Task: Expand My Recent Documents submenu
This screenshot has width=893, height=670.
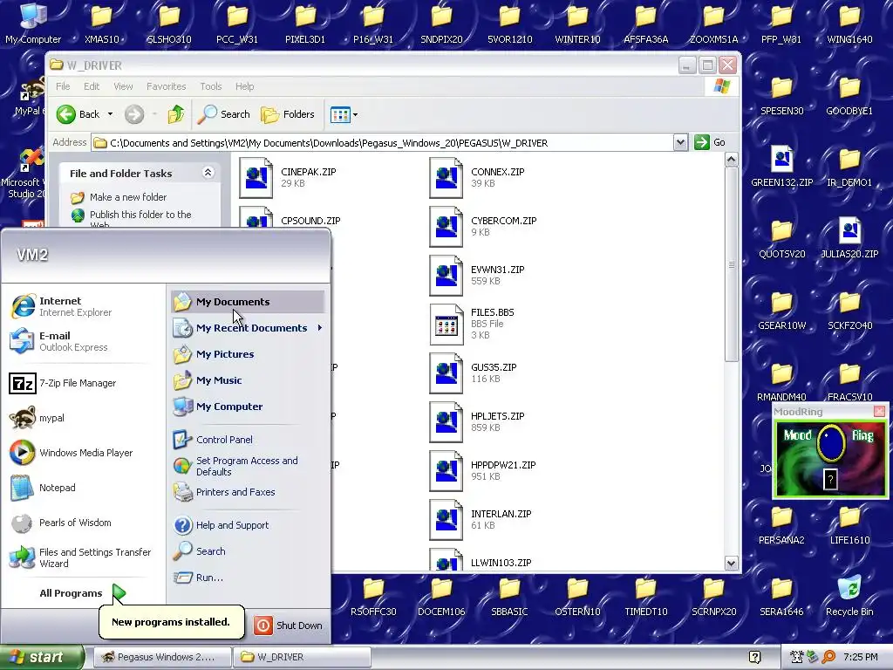Action: coord(248,328)
